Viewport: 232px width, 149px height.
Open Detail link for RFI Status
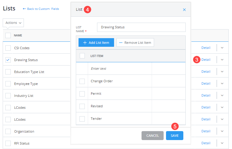tap(206, 143)
